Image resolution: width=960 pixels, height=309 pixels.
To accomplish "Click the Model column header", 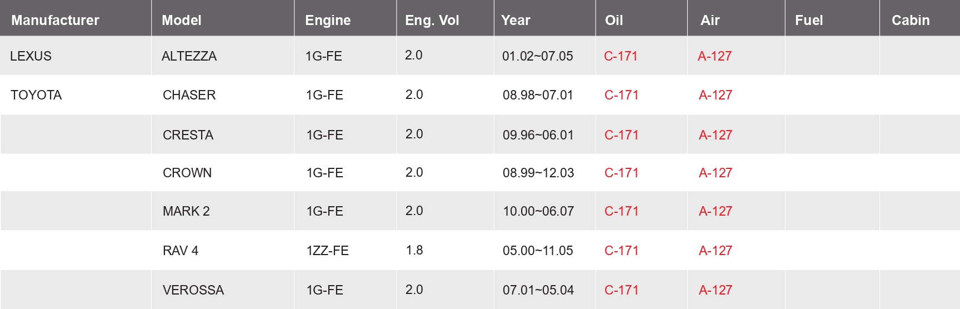I will click(x=182, y=21).
